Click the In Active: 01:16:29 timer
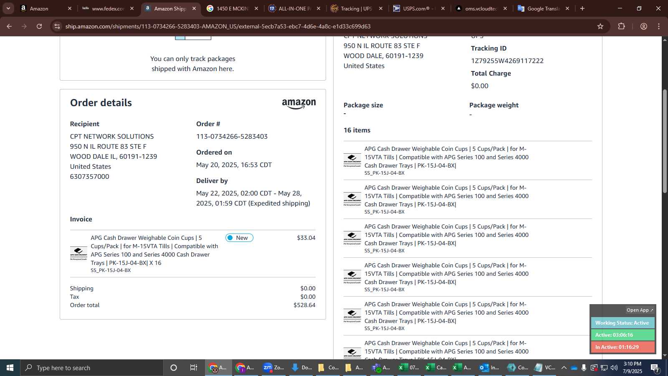 (622, 347)
